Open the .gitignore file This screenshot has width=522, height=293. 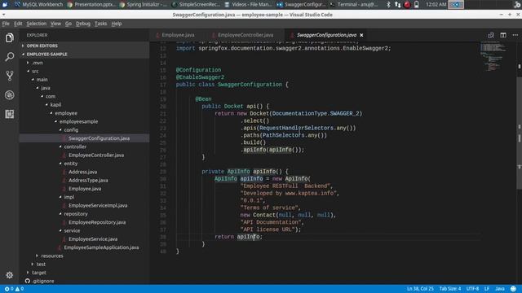43,281
